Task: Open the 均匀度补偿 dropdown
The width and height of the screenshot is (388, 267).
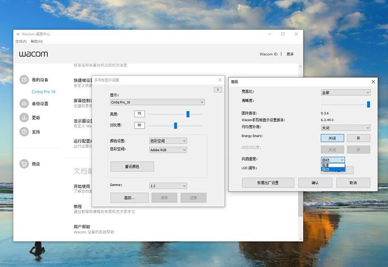Action: coord(345,128)
